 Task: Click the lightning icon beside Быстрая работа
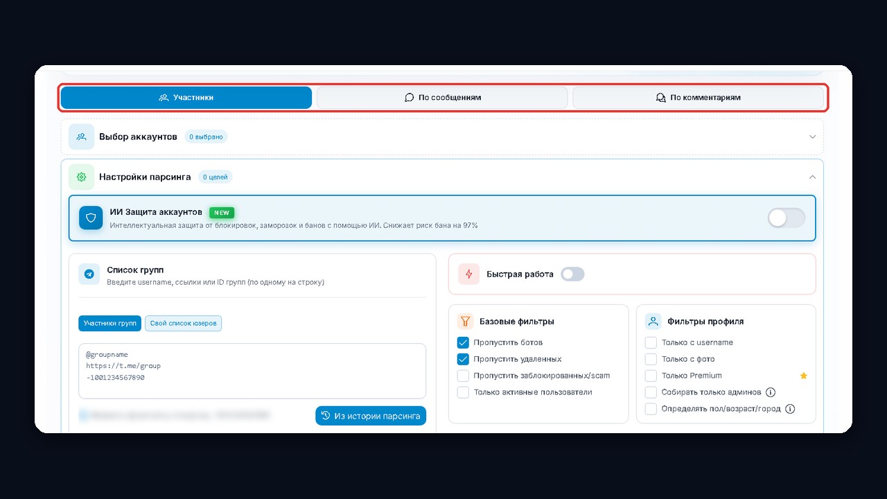[x=469, y=274]
